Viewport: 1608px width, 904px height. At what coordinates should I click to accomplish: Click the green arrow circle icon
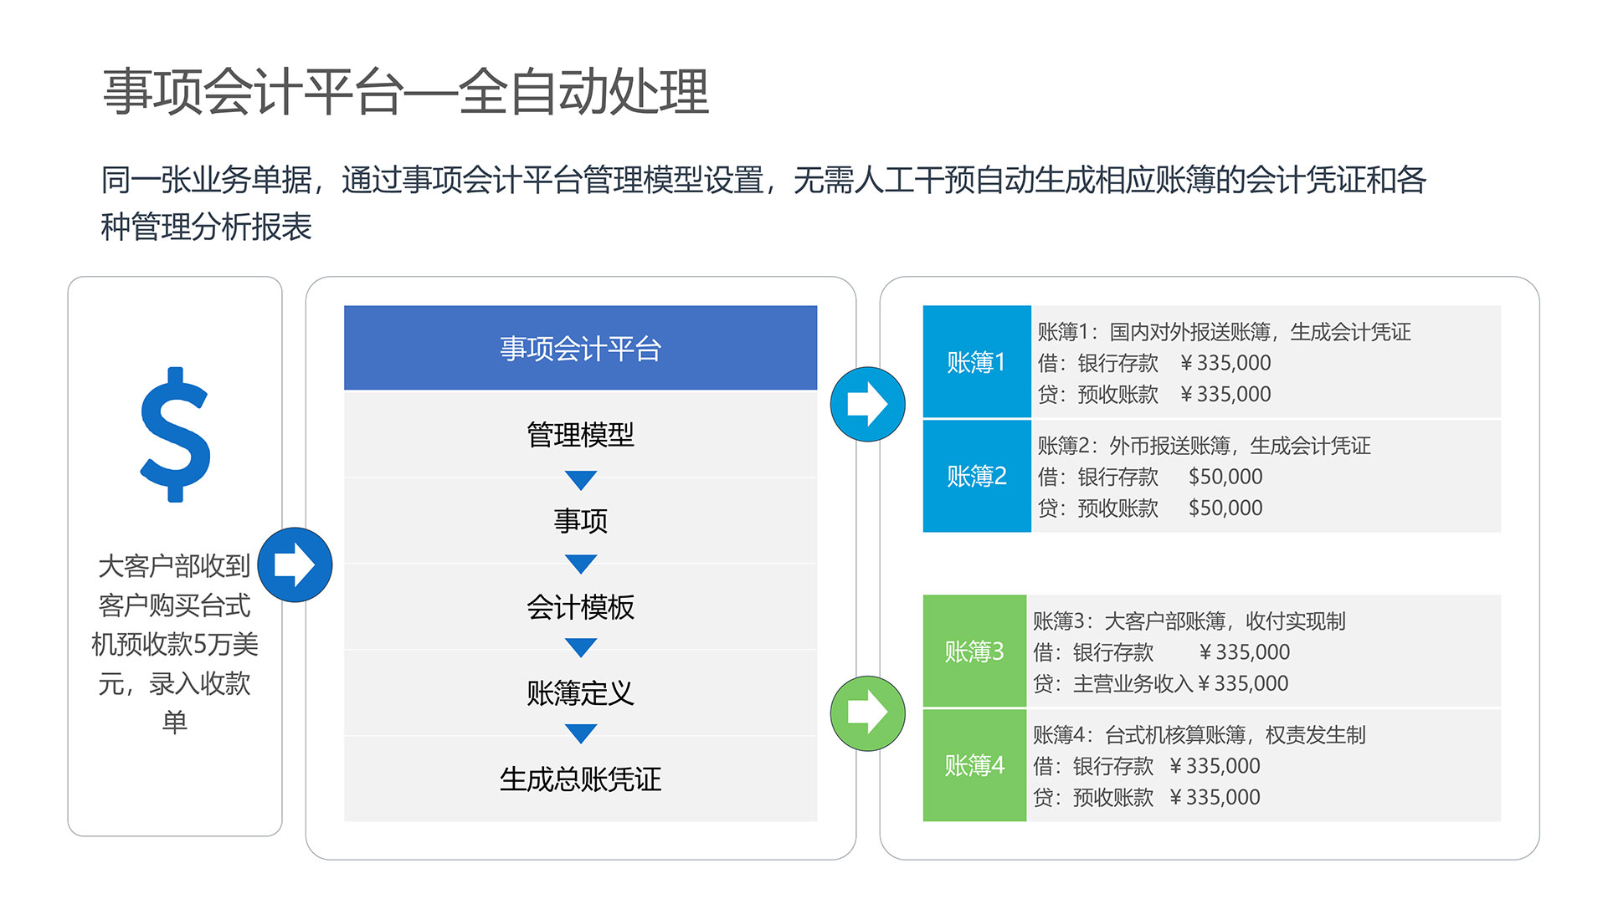[x=867, y=712]
